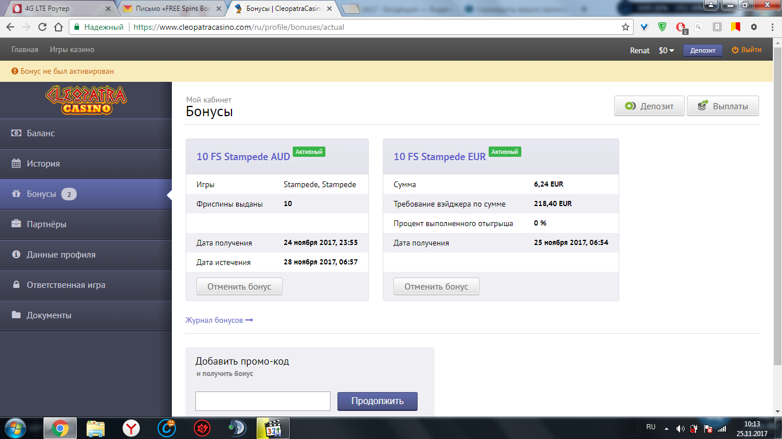This screenshot has width=782, height=439.
Task: Click the volume icon in system tray
Action: (680, 428)
